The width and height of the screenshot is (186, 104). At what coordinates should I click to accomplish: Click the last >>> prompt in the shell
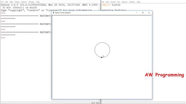(x=3, y=38)
